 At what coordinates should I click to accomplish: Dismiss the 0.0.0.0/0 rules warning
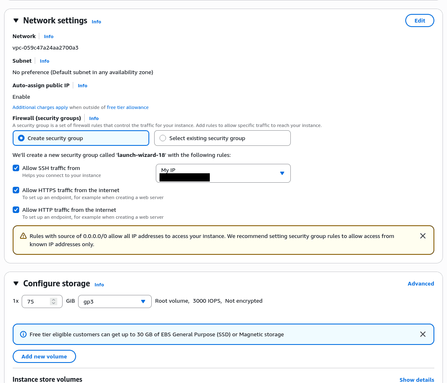click(423, 236)
